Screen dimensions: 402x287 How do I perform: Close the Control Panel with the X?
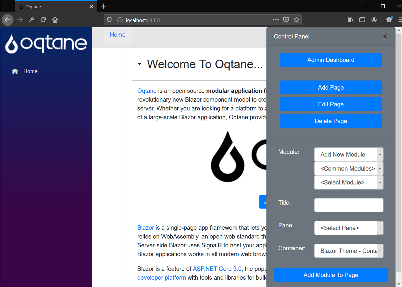point(385,37)
